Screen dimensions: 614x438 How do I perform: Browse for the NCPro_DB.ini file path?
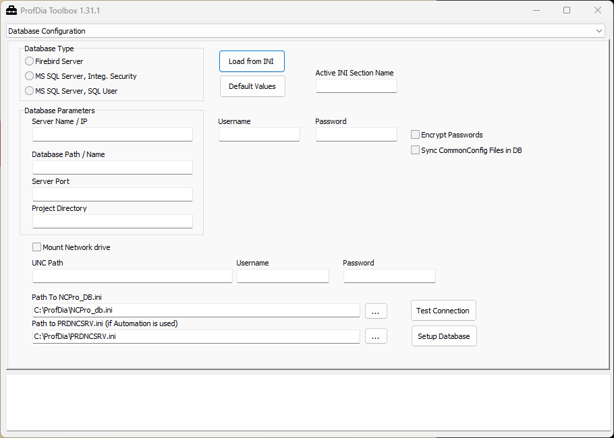(376, 311)
